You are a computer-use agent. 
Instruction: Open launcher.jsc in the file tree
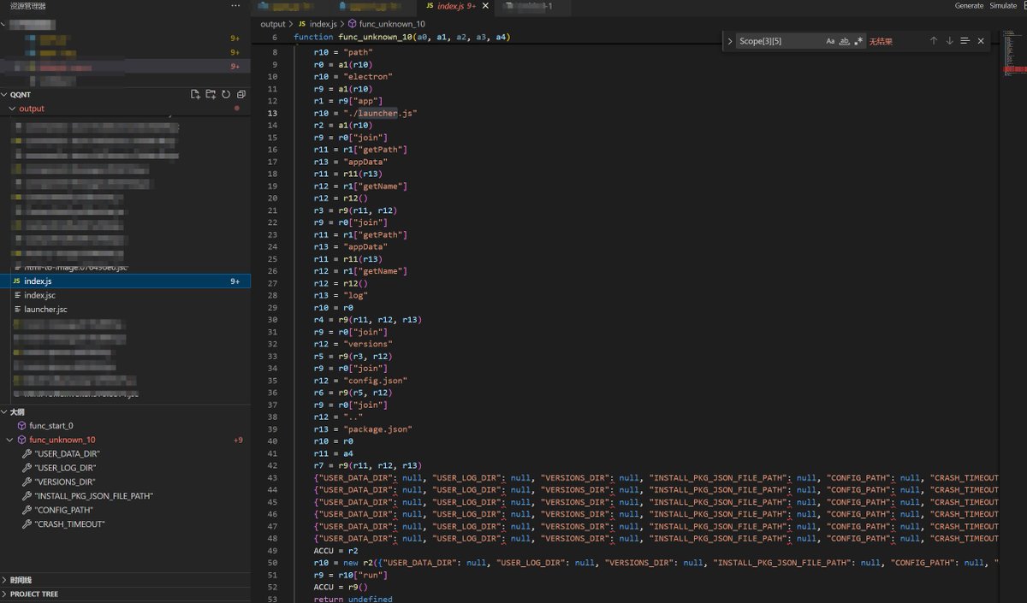(125, 310)
